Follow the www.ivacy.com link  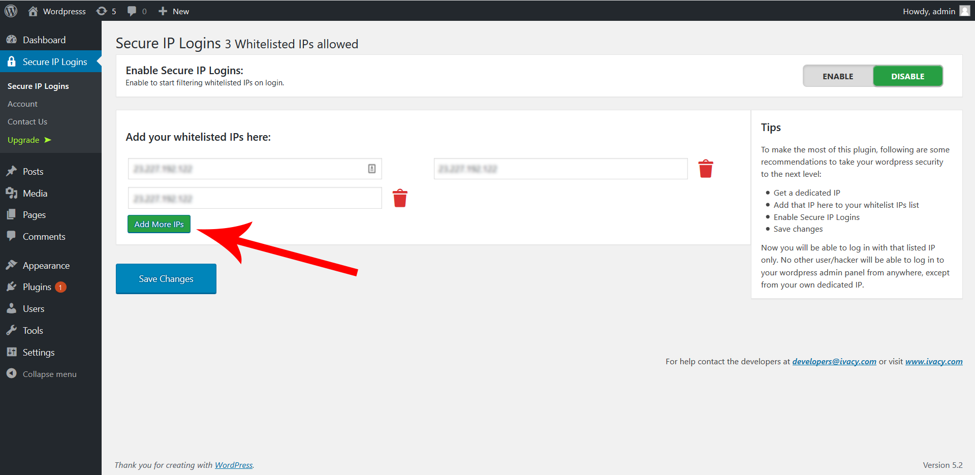pyautogui.click(x=933, y=361)
